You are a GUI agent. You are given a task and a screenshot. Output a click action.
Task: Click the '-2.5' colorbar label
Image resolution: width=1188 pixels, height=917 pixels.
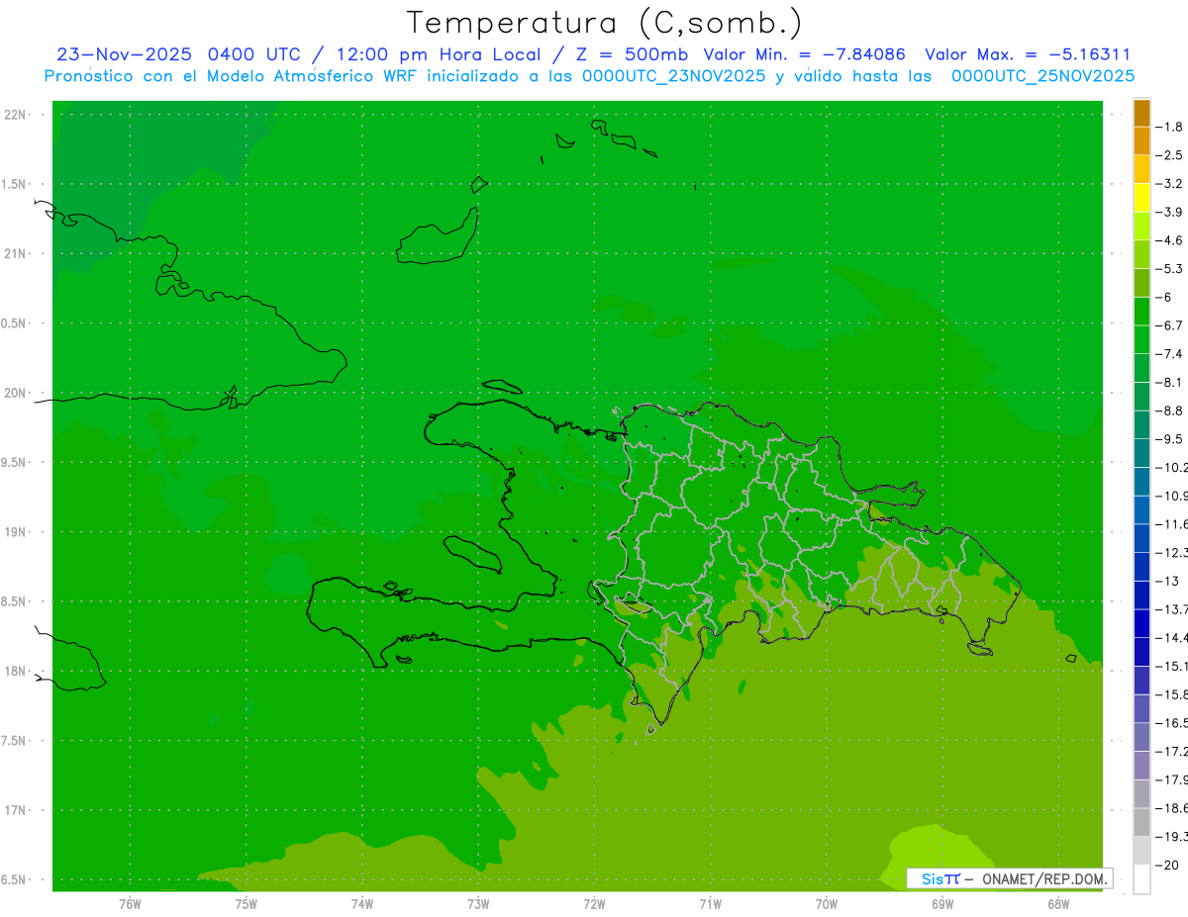click(1169, 155)
